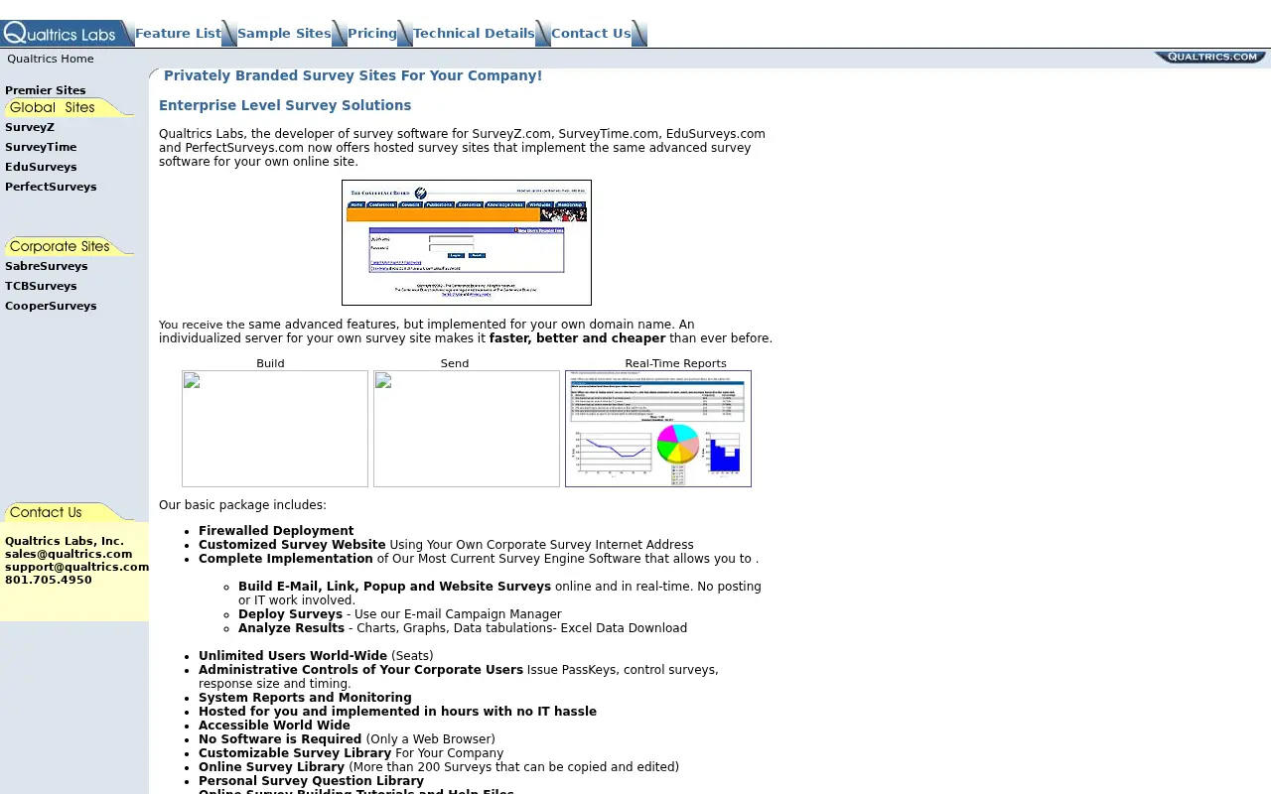View the Technical Details tab
Screen dimensions: 1271x794
click(x=474, y=33)
